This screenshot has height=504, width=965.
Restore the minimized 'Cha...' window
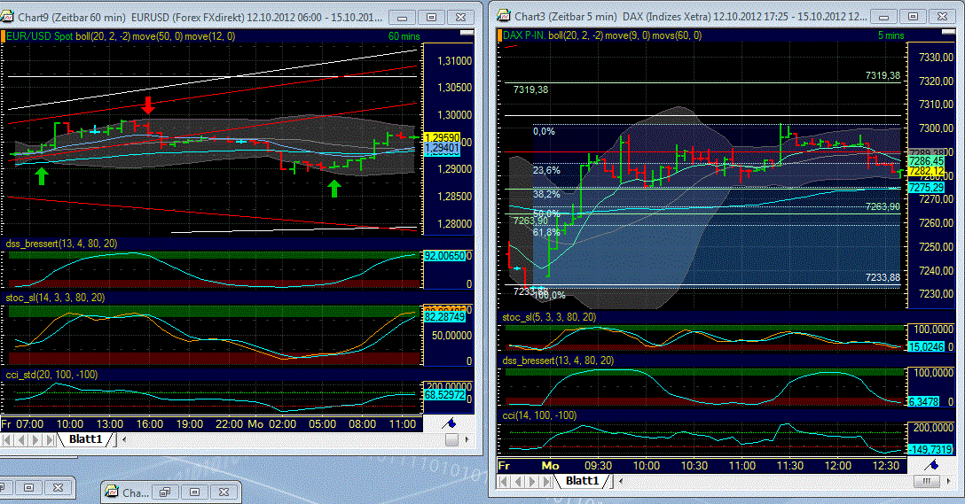point(164,492)
